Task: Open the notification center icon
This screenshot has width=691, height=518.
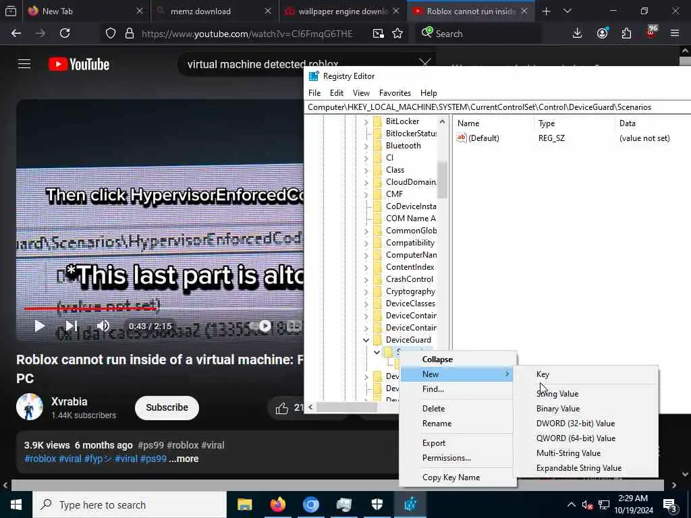Action: coord(669,505)
